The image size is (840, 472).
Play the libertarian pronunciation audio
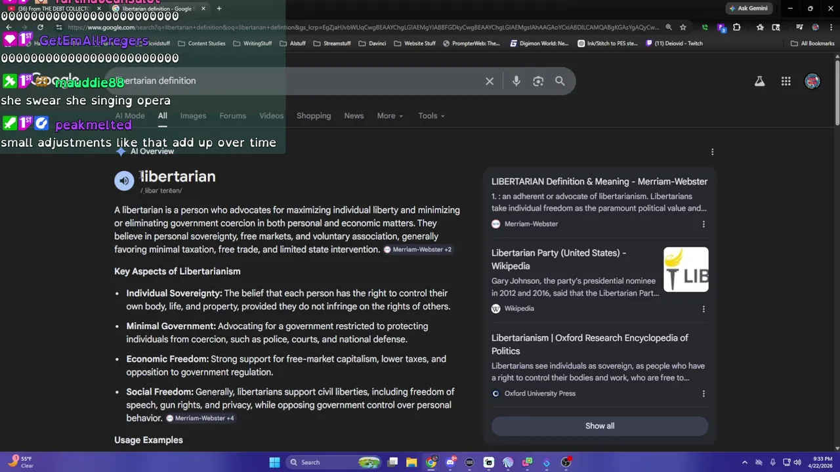click(x=124, y=181)
